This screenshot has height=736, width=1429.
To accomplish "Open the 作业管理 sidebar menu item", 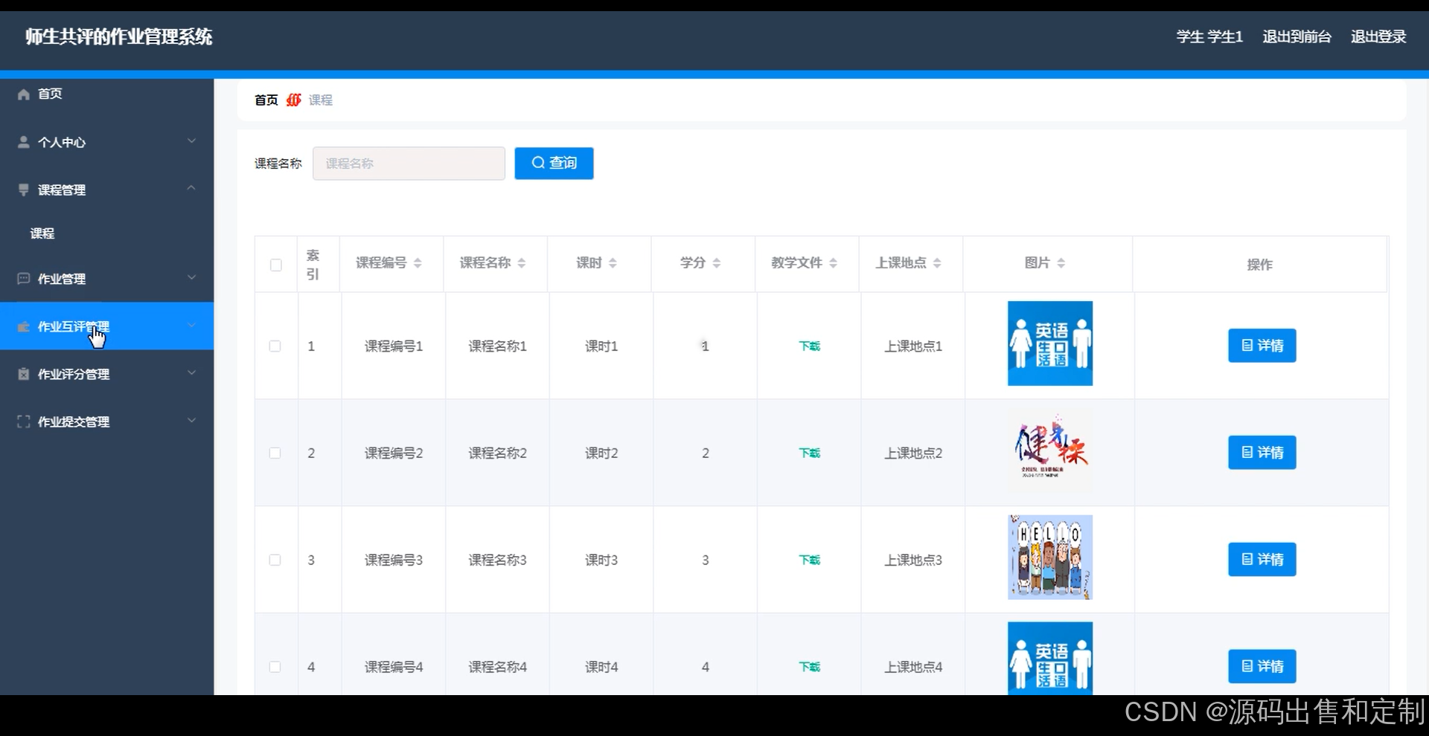I will (106, 279).
